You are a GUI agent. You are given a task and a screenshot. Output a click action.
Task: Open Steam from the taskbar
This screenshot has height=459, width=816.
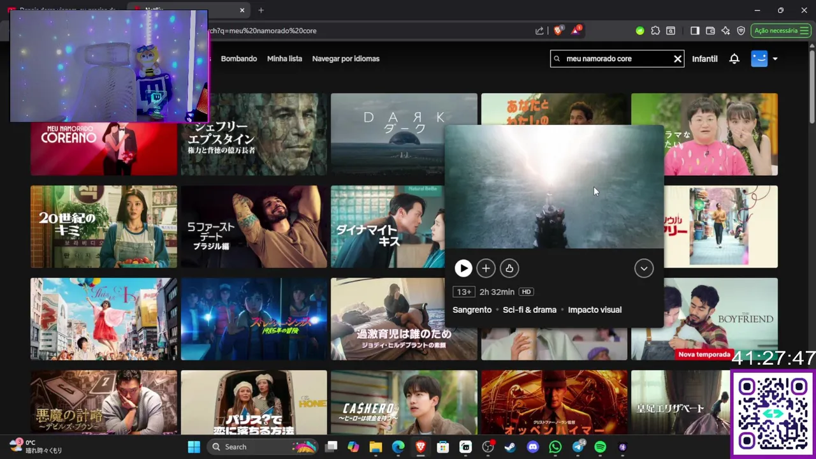coord(510,447)
